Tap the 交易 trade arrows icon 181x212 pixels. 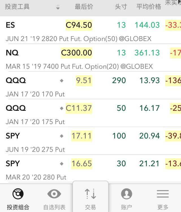(90, 194)
